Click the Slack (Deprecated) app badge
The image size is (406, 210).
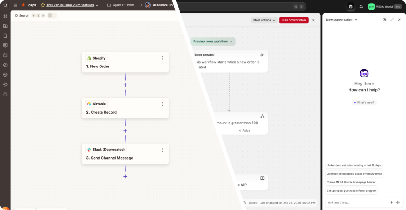pos(106,150)
